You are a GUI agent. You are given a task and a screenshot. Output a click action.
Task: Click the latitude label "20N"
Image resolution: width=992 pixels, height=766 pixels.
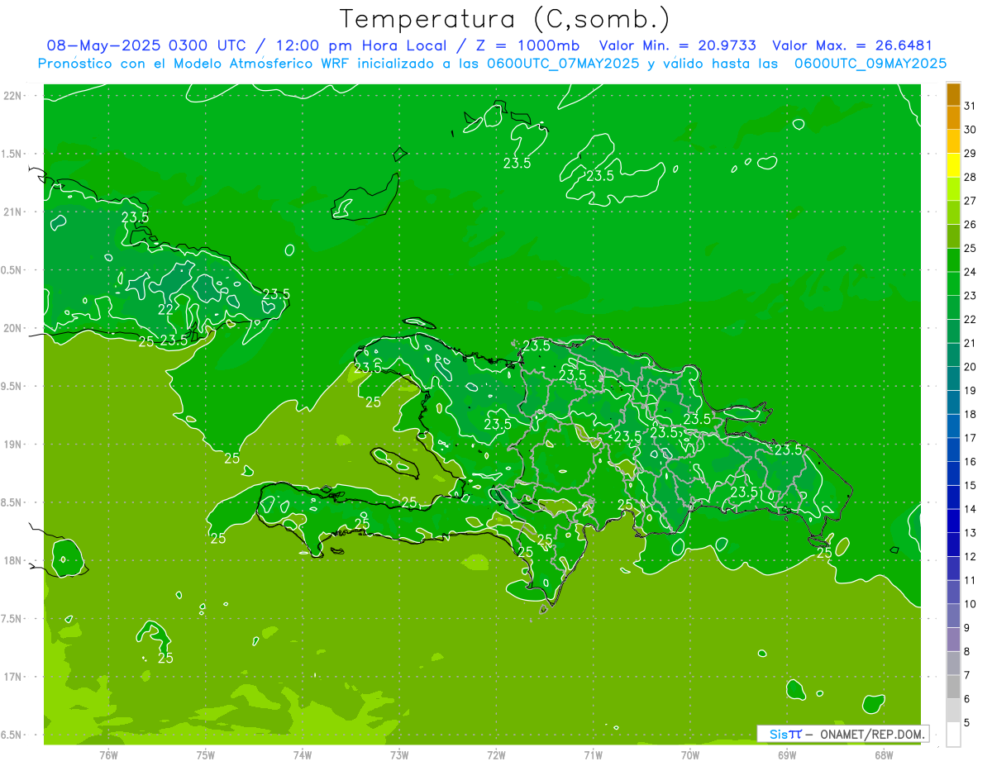(x=12, y=328)
